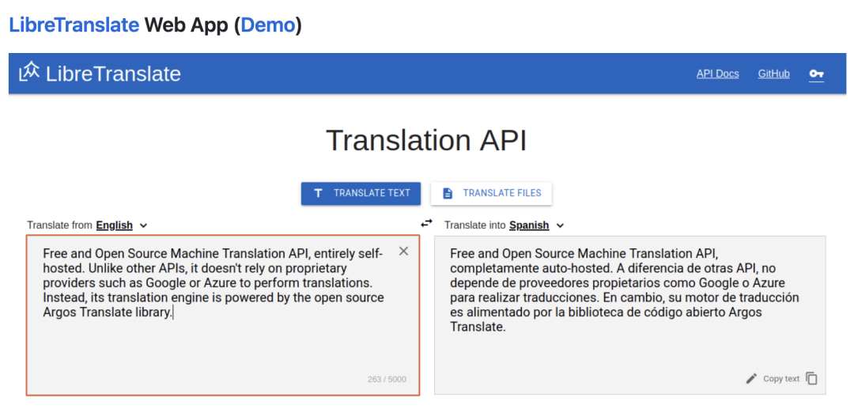
Task: Click the Translate from label
Action: click(60, 225)
